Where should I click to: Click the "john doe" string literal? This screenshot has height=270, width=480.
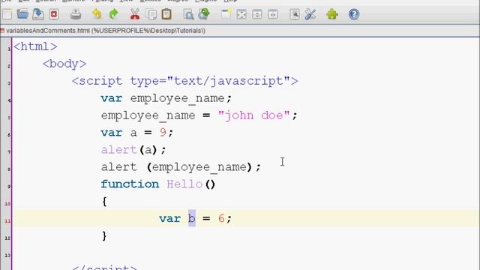[253, 115]
